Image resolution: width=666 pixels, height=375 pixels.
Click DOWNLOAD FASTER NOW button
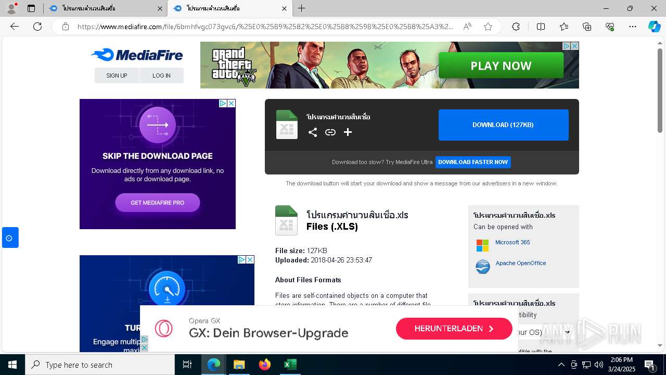click(473, 162)
